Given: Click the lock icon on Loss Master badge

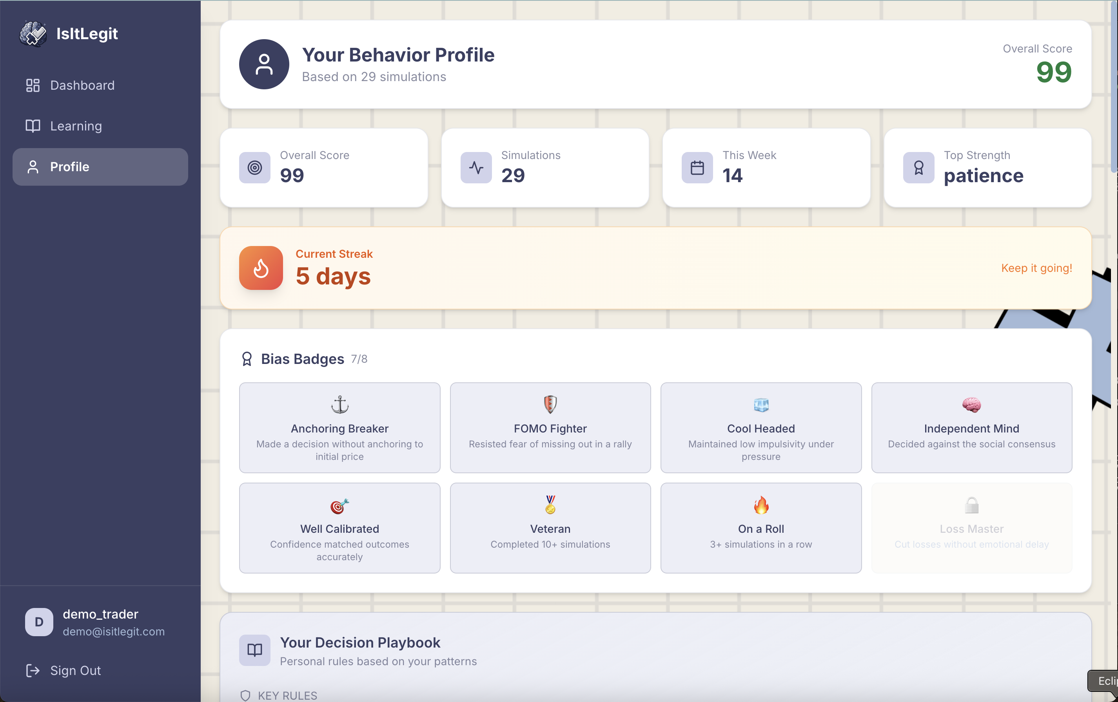Looking at the screenshot, I should click(x=971, y=505).
